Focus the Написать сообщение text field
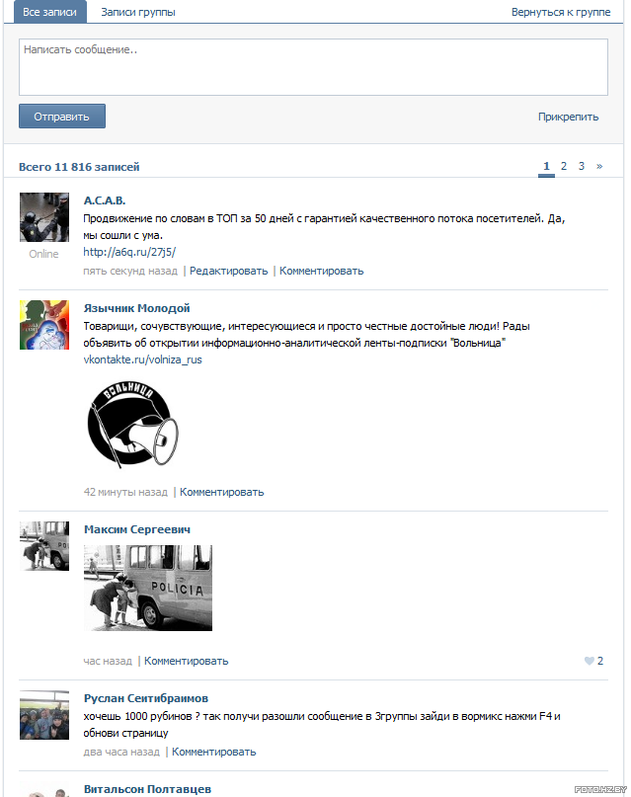This screenshot has width=631, height=797. [x=313, y=67]
